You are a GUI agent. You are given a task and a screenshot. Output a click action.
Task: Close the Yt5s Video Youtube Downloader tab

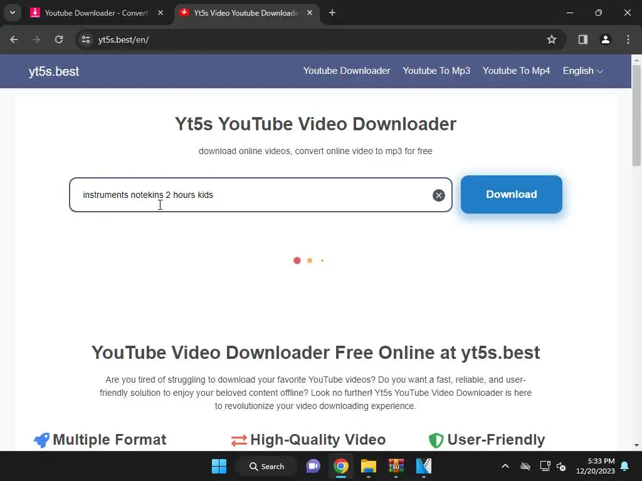pyautogui.click(x=310, y=13)
